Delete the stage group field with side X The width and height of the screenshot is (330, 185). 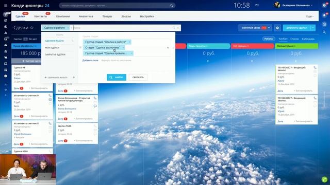pyautogui.click(x=173, y=48)
